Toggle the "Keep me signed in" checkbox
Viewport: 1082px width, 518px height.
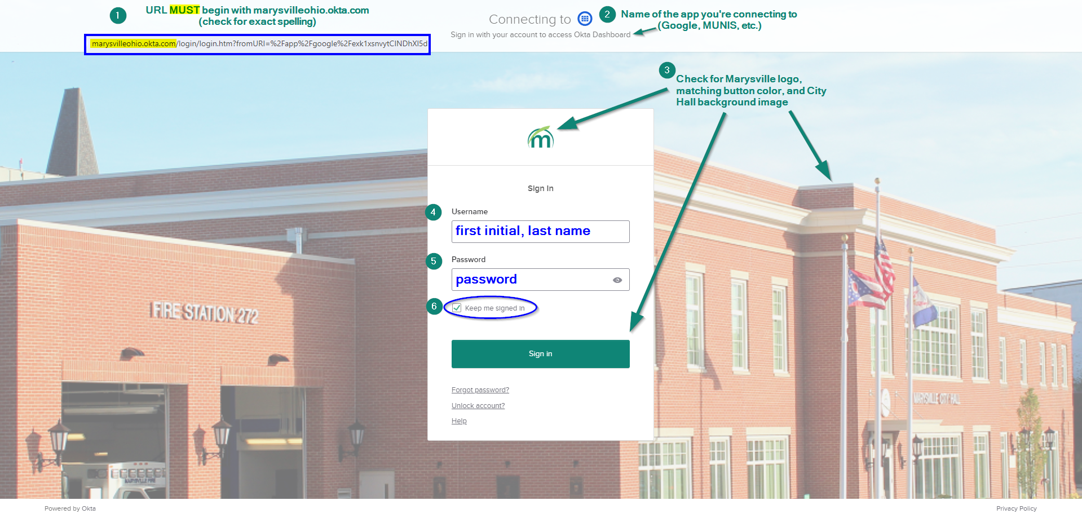tap(457, 308)
